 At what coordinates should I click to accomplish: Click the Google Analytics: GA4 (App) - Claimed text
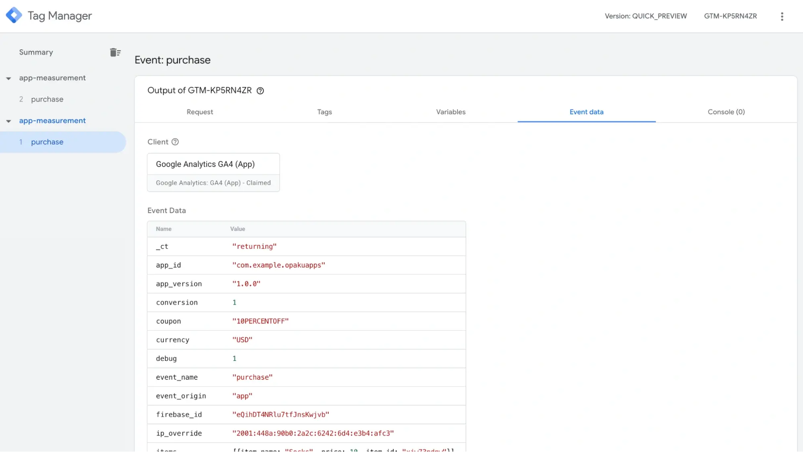pyautogui.click(x=213, y=183)
